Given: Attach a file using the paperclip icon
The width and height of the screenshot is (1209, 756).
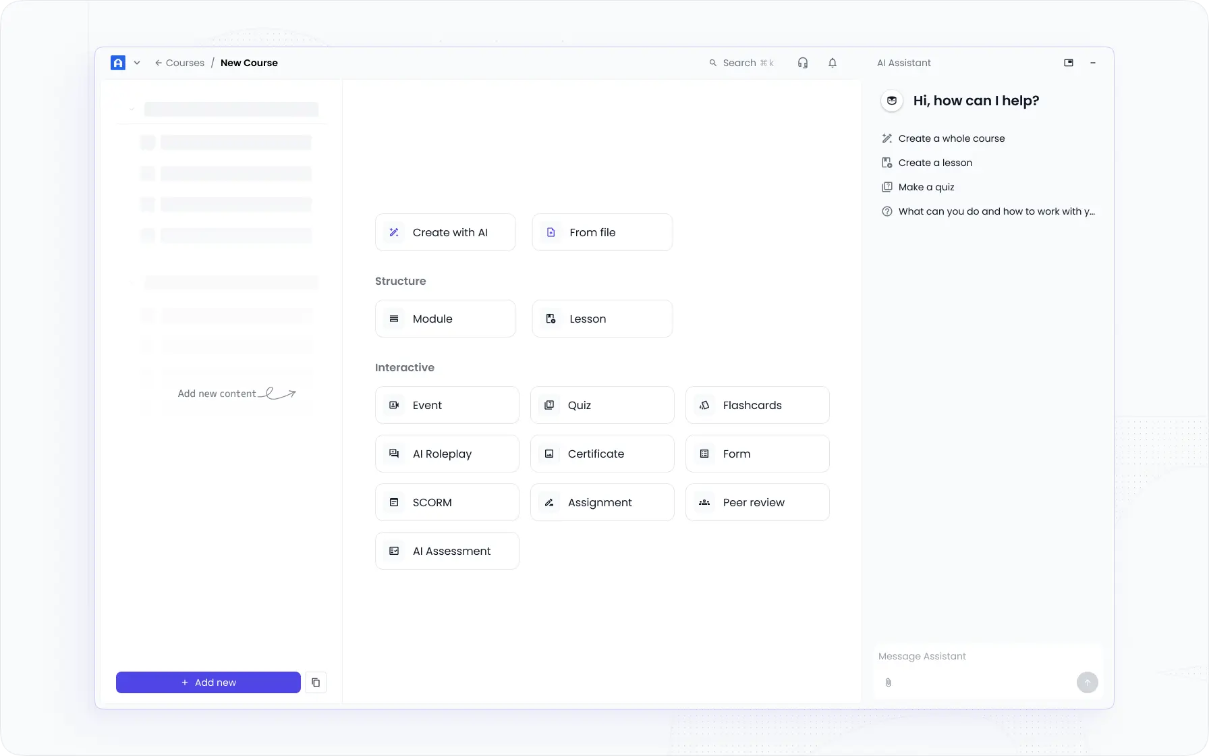Looking at the screenshot, I should pos(889,682).
